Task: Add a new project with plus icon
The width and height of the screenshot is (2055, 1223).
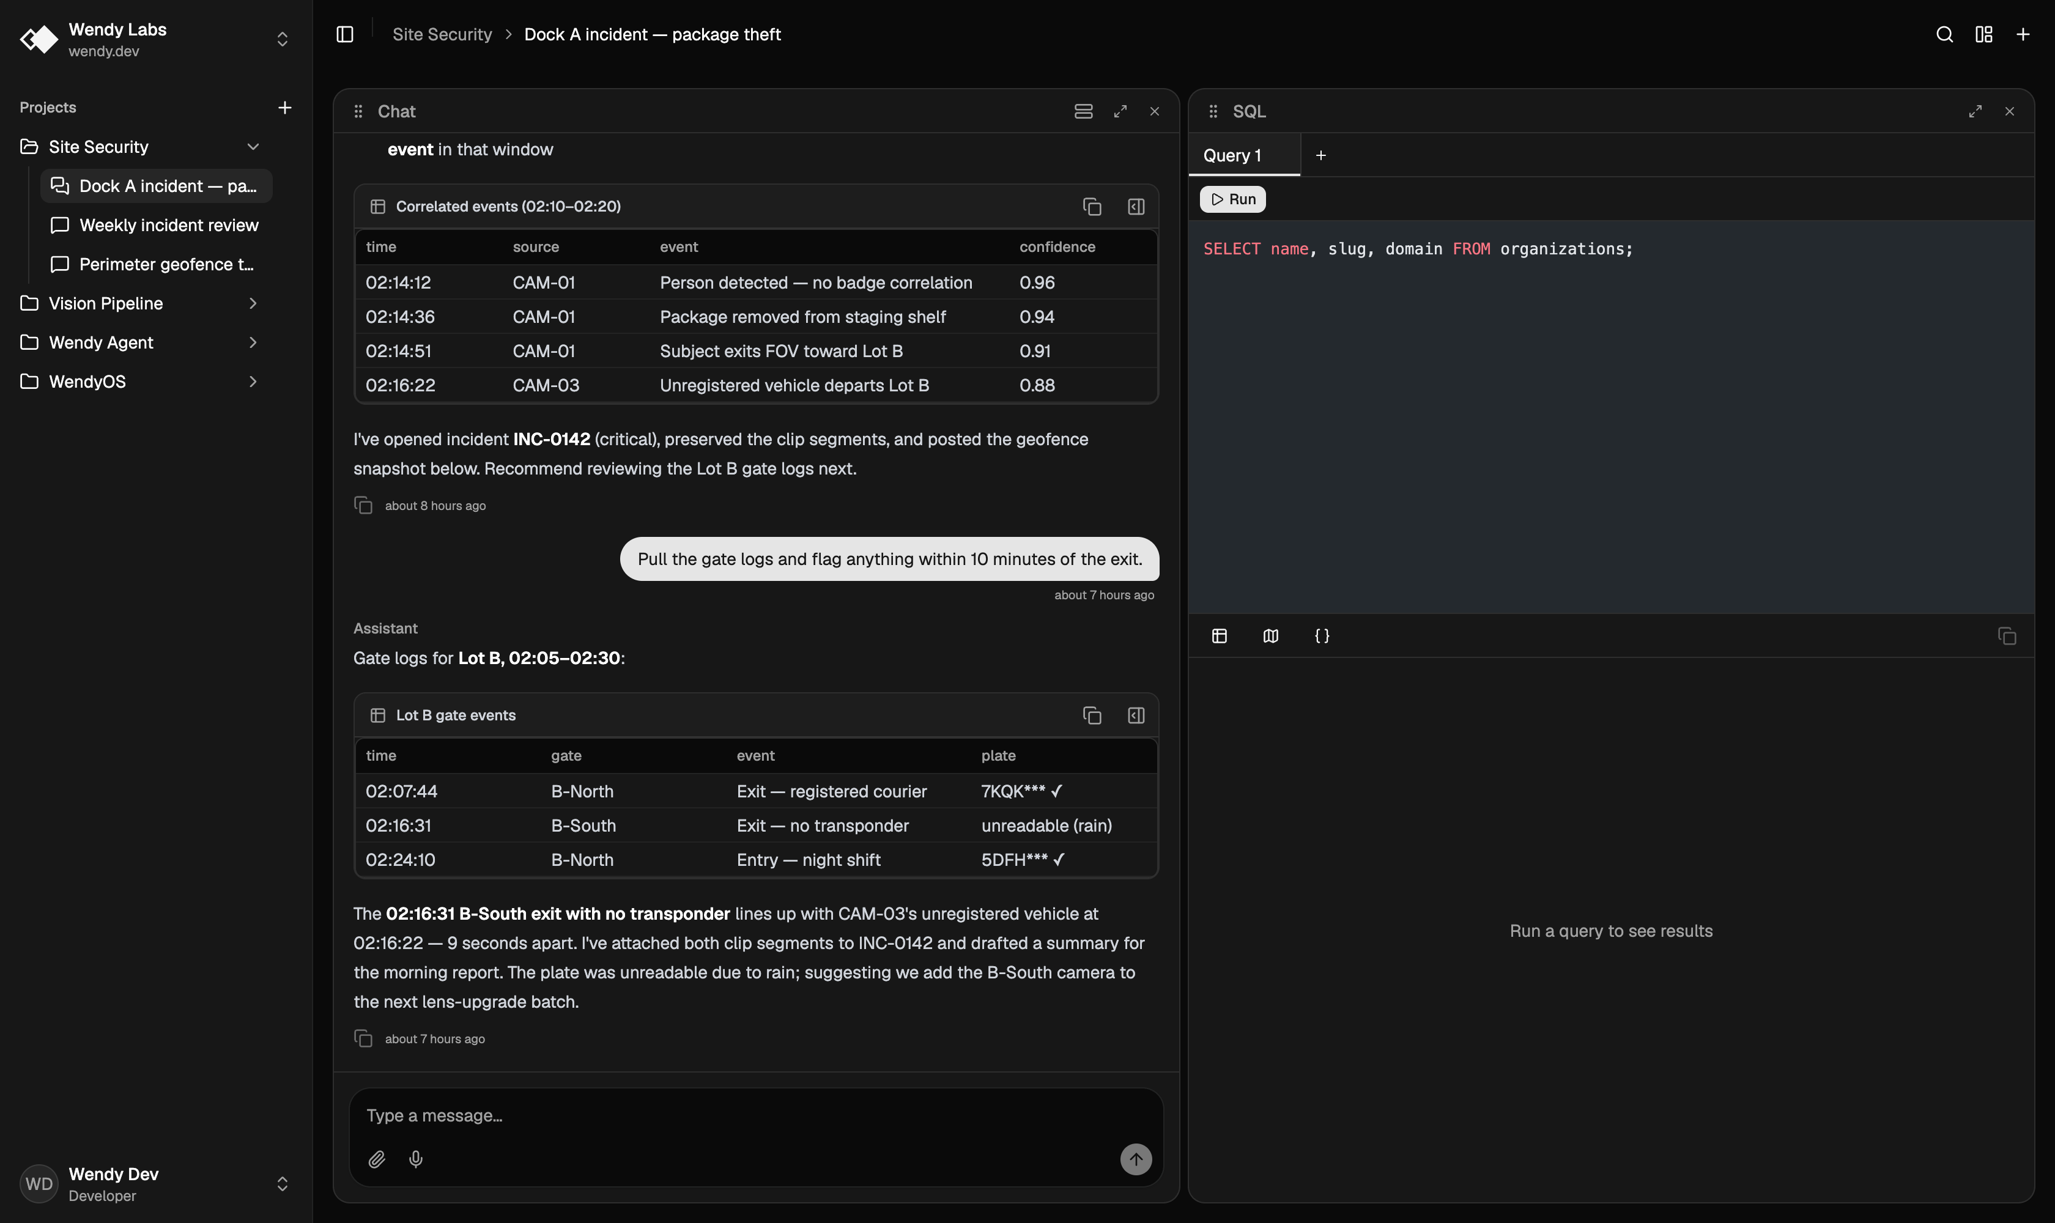Action: [284, 108]
